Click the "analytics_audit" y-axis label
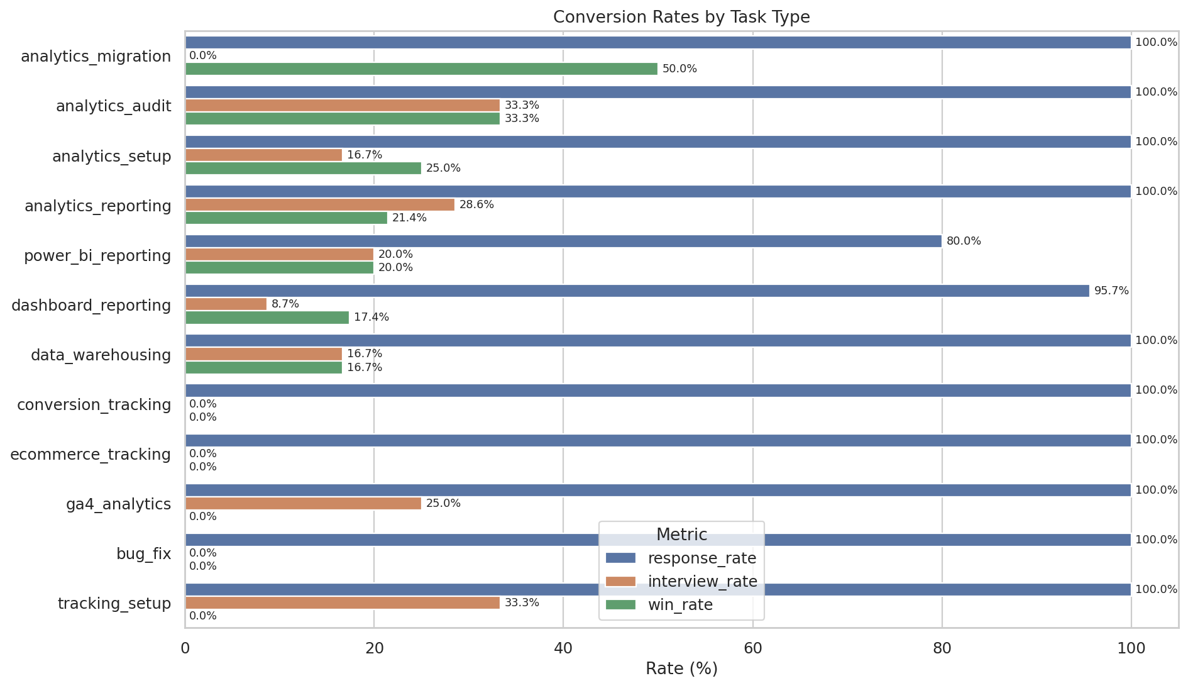Screen dimensions: 1188x688 [x=113, y=106]
